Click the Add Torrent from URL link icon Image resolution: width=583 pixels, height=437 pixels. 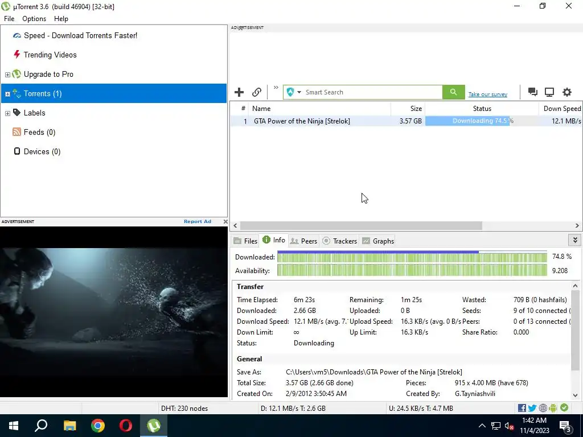click(257, 92)
